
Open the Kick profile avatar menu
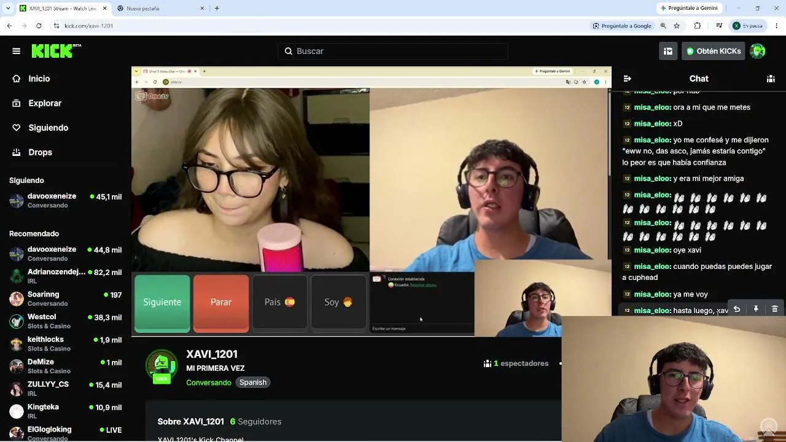click(x=758, y=51)
